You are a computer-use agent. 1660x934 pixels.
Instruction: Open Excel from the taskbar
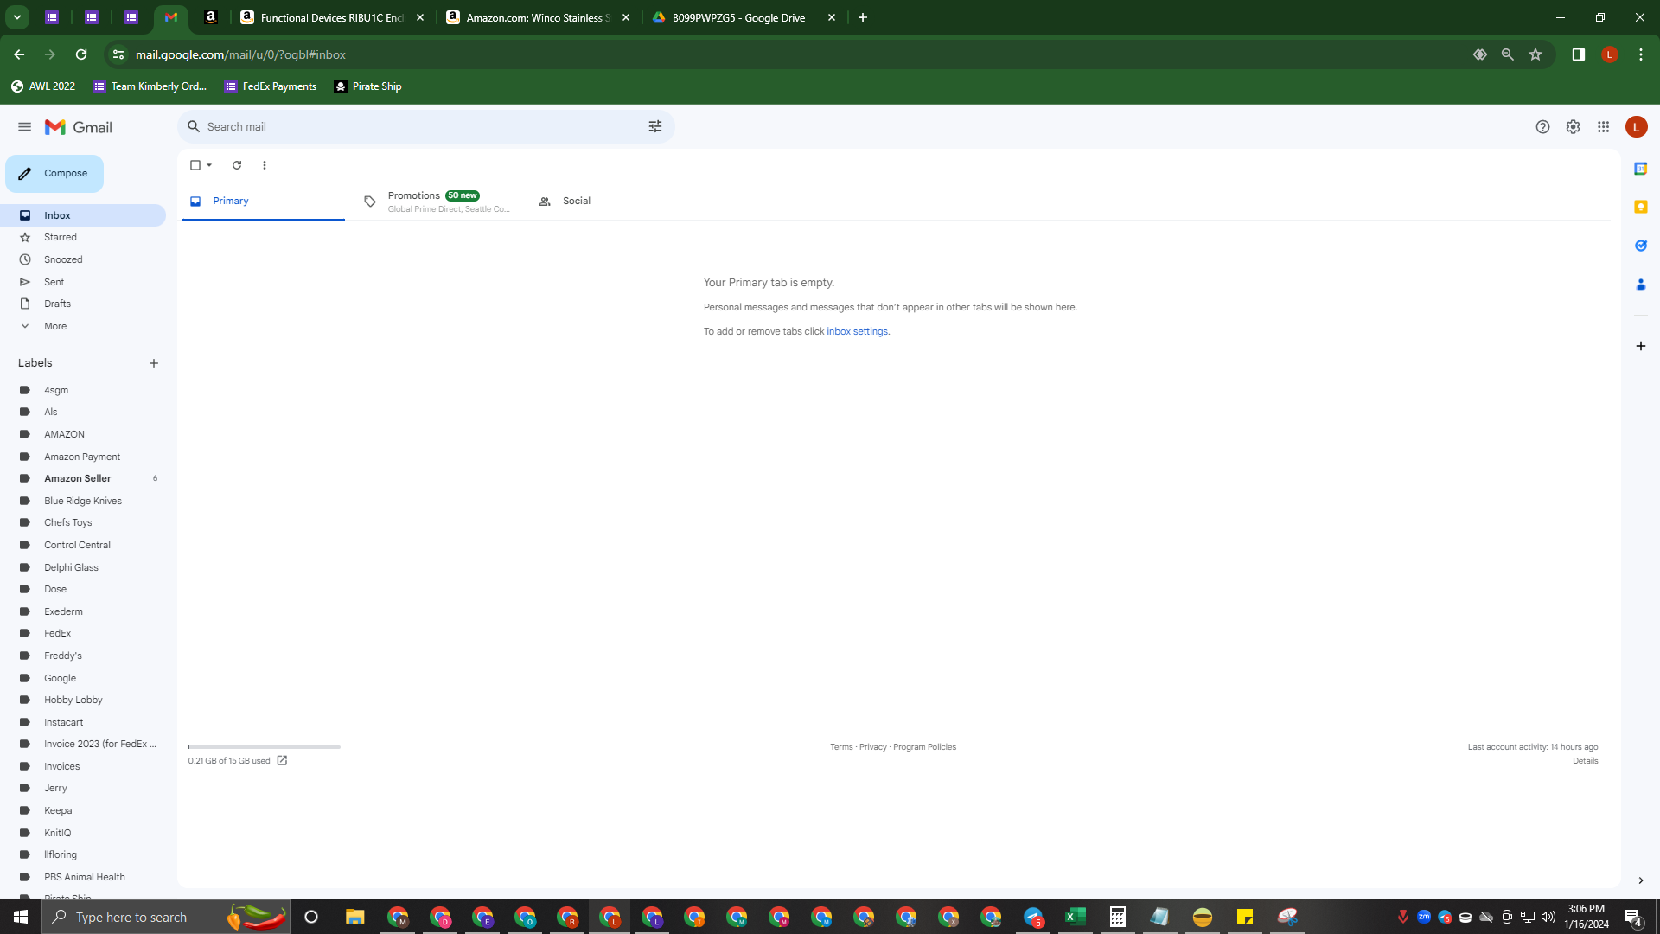point(1076,917)
